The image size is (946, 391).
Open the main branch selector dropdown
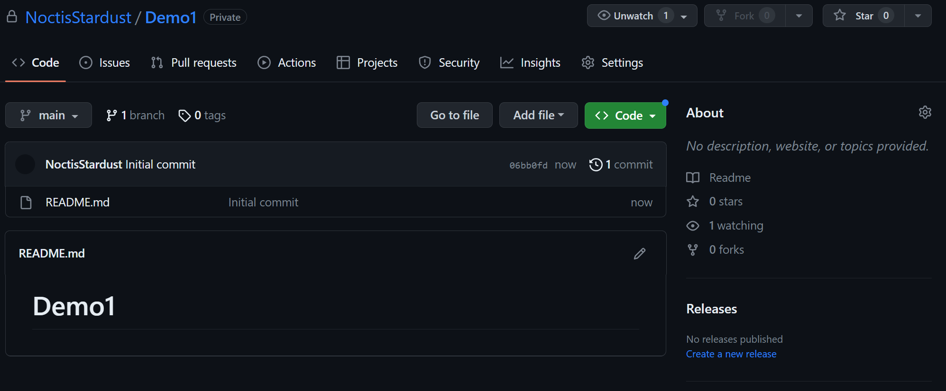point(48,116)
